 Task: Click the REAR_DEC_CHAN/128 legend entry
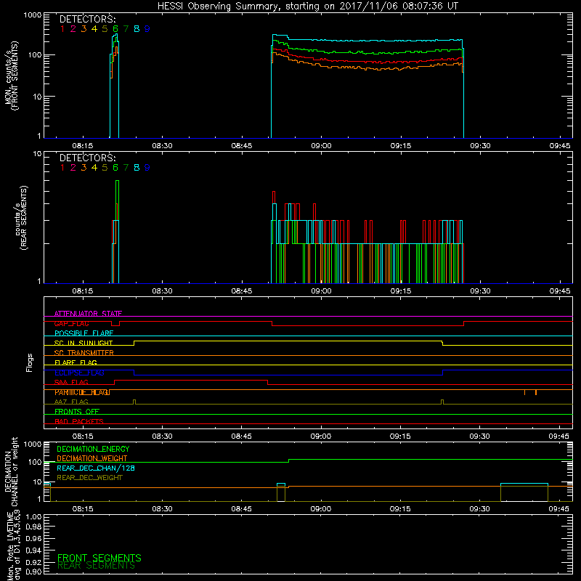coord(96,468)
